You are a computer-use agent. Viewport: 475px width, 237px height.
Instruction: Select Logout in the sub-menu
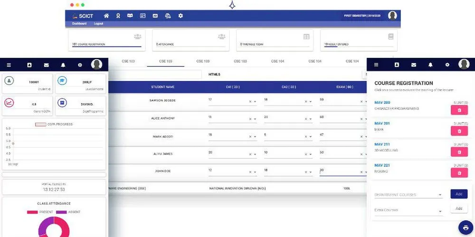[x=98, y=24]
